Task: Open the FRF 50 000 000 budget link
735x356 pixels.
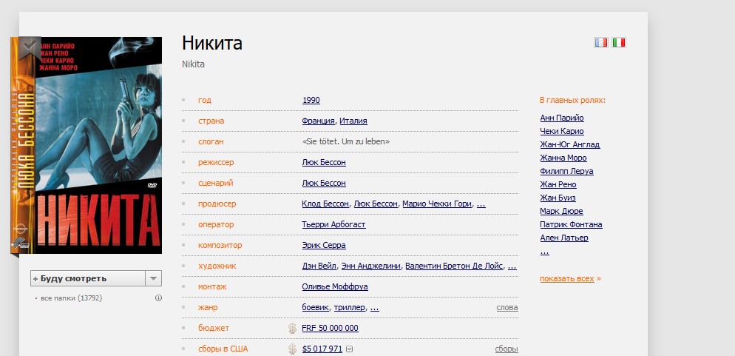Action: click(330, 328)
